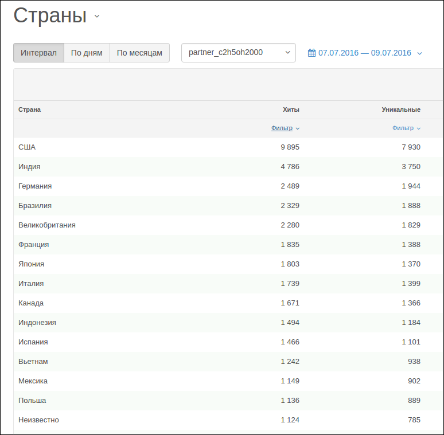Image resolution: width=444 pixels, height=435 pixels.
Task: Sort by the Уникальные column header
Action: pos(401,109)
